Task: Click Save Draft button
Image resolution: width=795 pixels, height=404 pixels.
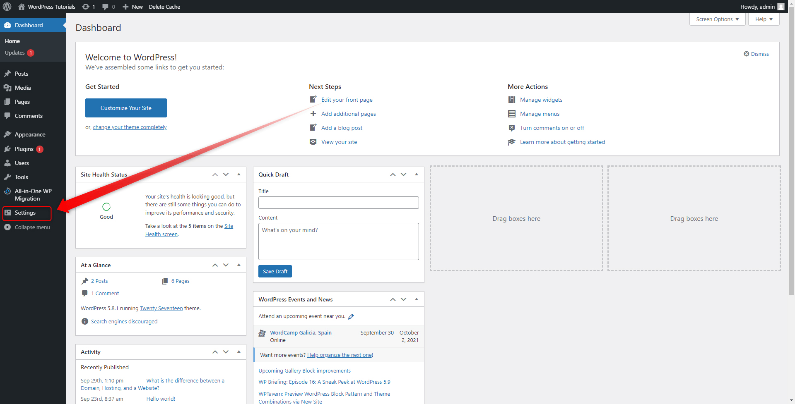Action: (275, 271)
